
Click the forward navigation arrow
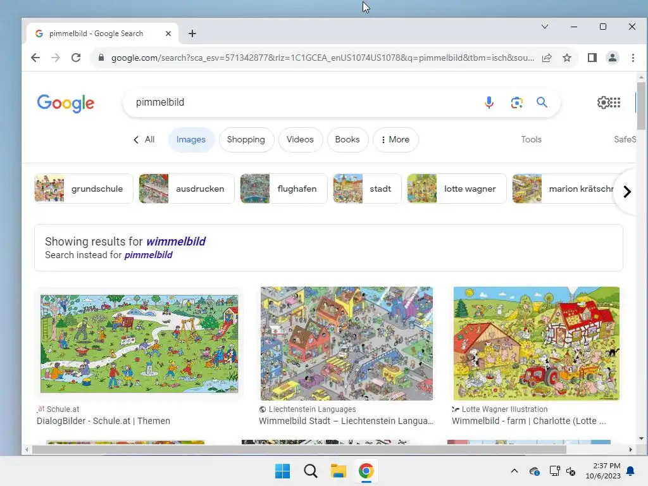(x=56, y=58)
